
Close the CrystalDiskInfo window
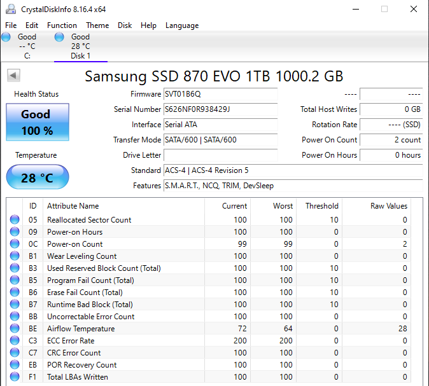click(414, 9)
